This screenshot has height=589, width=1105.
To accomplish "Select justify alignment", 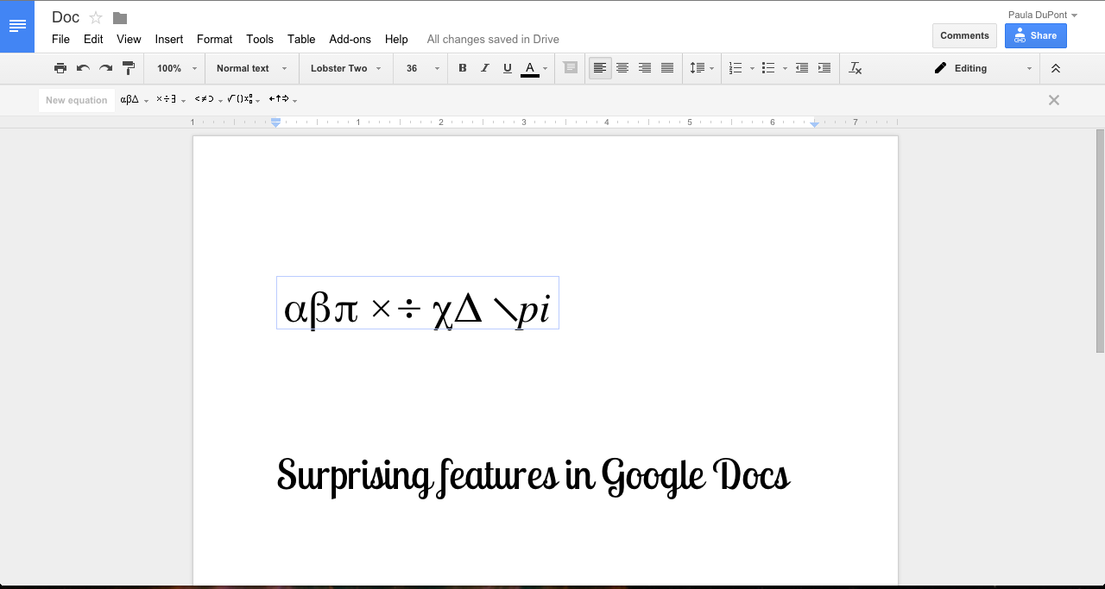I will click(667, 68).
